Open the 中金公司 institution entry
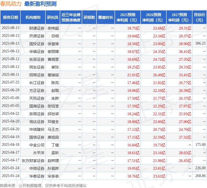 [37, 145]
